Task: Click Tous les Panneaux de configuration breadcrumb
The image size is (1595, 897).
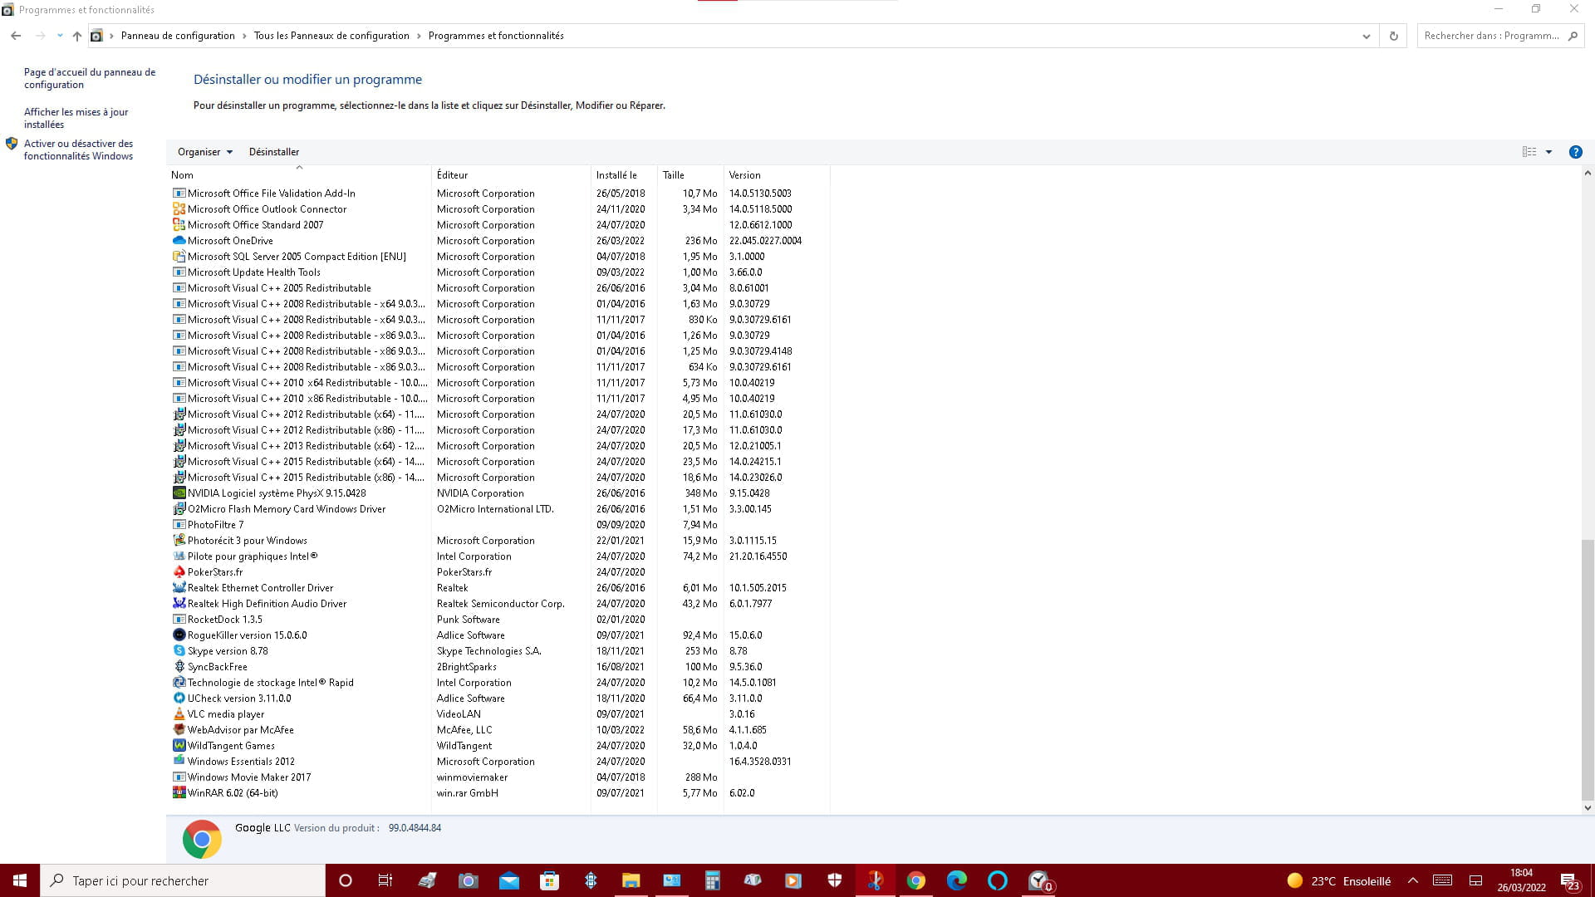Action: pyautogui.click(x=331, y=36)
